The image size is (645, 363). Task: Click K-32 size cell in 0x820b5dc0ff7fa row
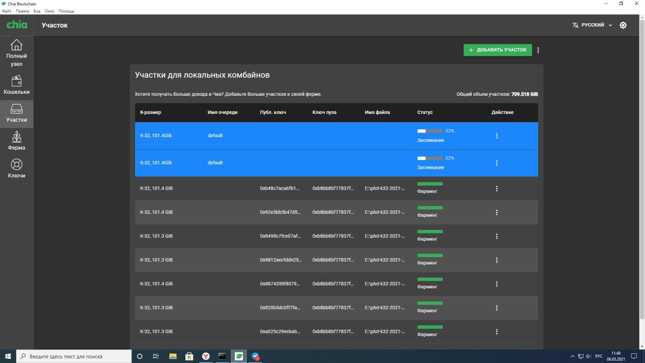156,308
